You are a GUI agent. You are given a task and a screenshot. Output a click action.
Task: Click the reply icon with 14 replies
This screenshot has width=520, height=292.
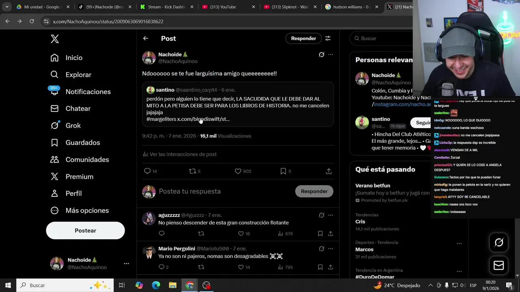(147, 171)
